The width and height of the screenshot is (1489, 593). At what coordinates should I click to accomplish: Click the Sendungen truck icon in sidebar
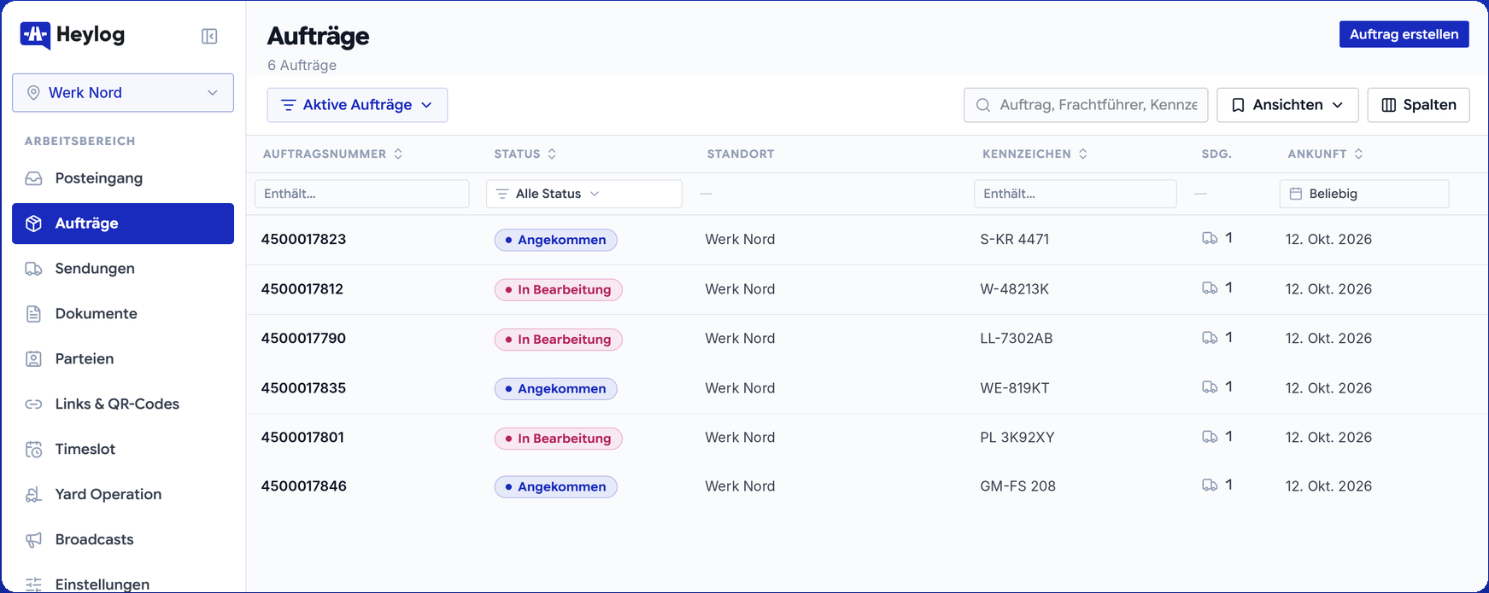point(33,269)
